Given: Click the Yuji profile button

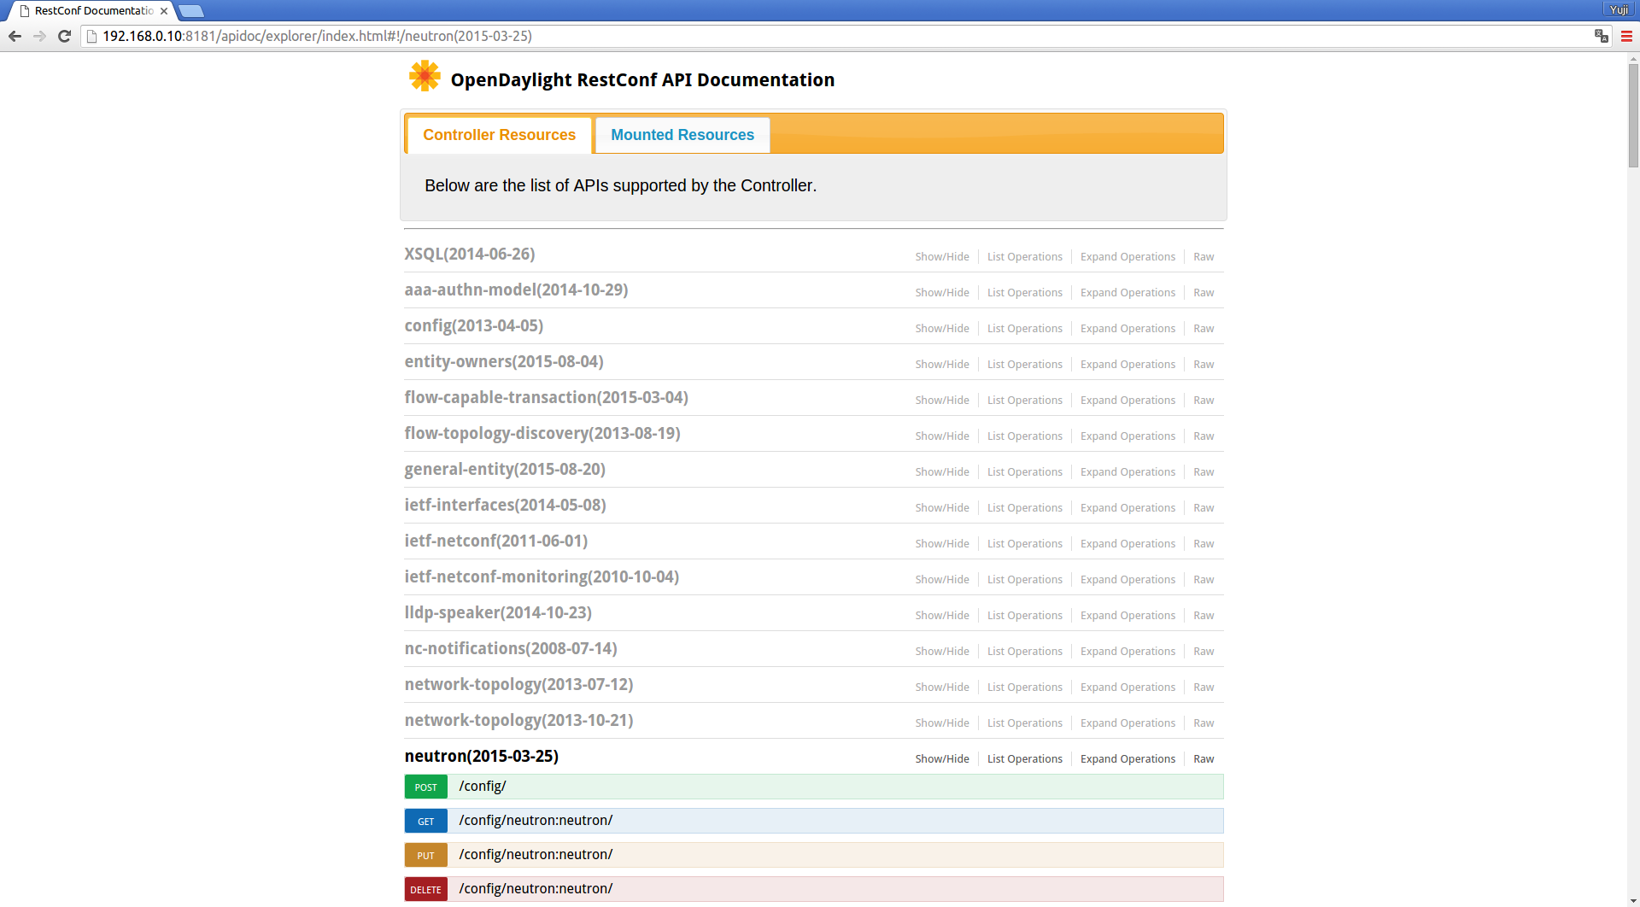Looking at the screenshot, I should 1619,9.
